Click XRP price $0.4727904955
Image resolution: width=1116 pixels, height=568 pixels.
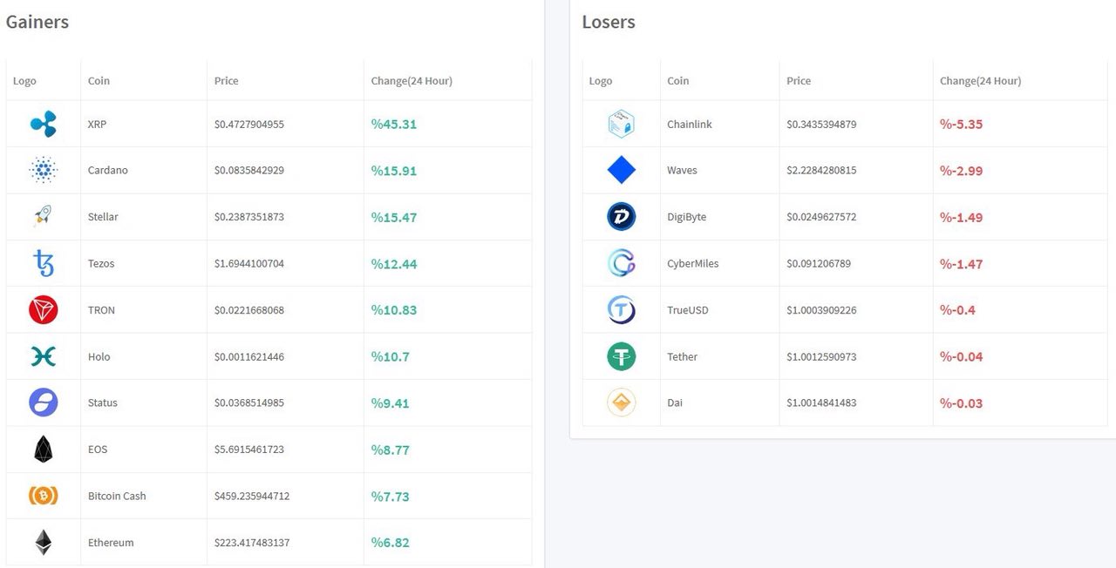coord(249,125)
